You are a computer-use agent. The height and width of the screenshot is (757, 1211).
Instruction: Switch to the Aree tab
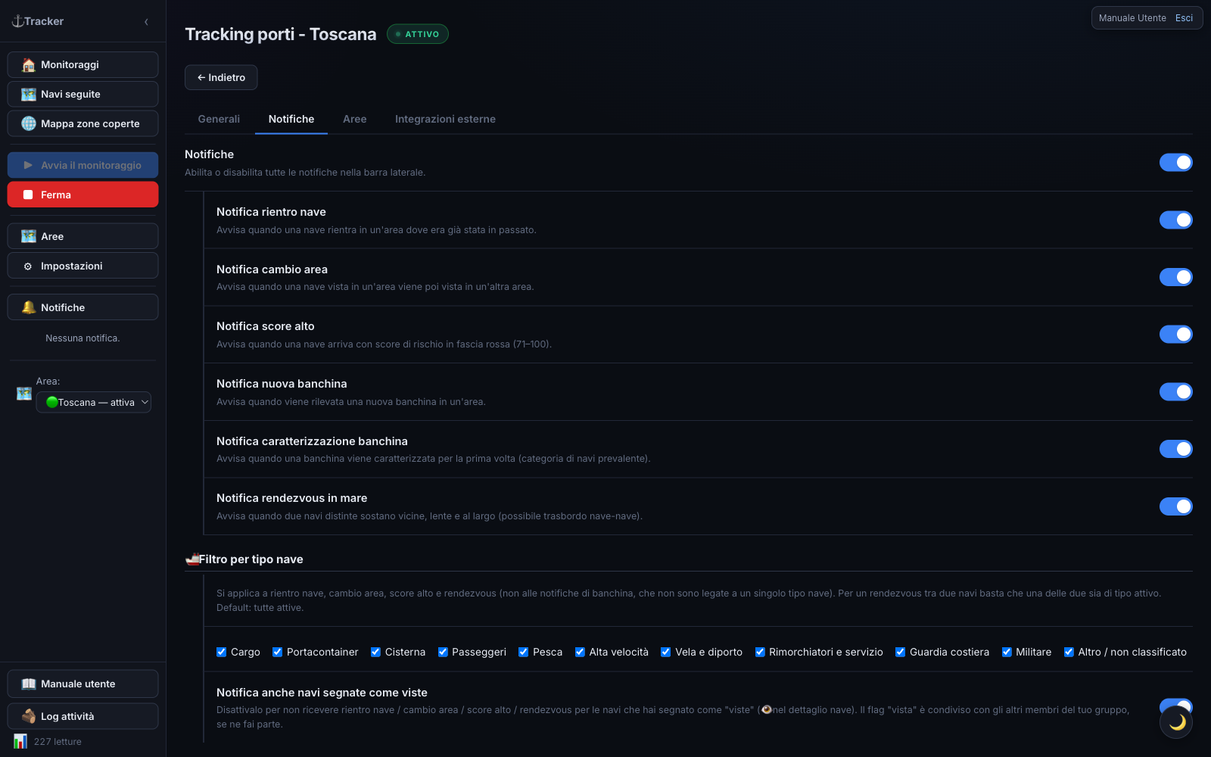(x=354, y=119)
